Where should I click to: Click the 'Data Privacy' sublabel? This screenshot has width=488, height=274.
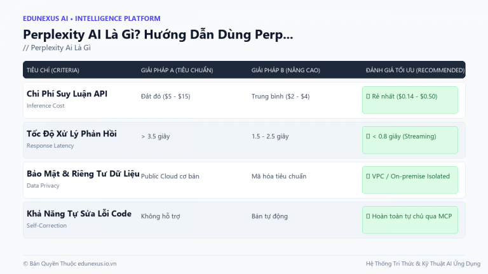tap(43, 186)
